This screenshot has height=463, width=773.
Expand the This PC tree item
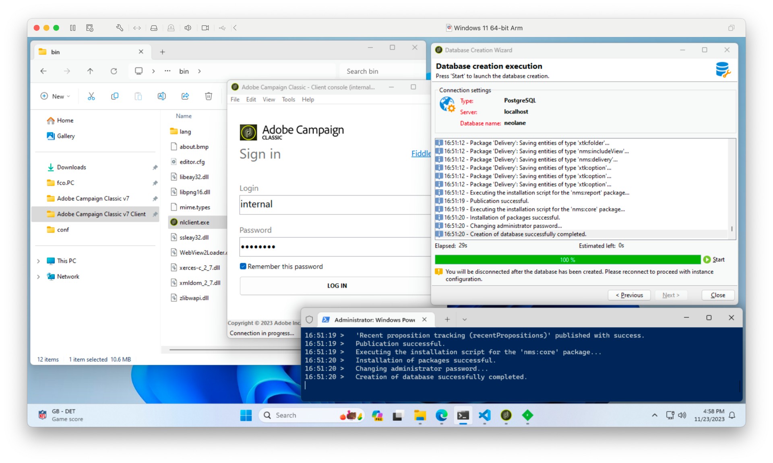click(x=38, y=261)
